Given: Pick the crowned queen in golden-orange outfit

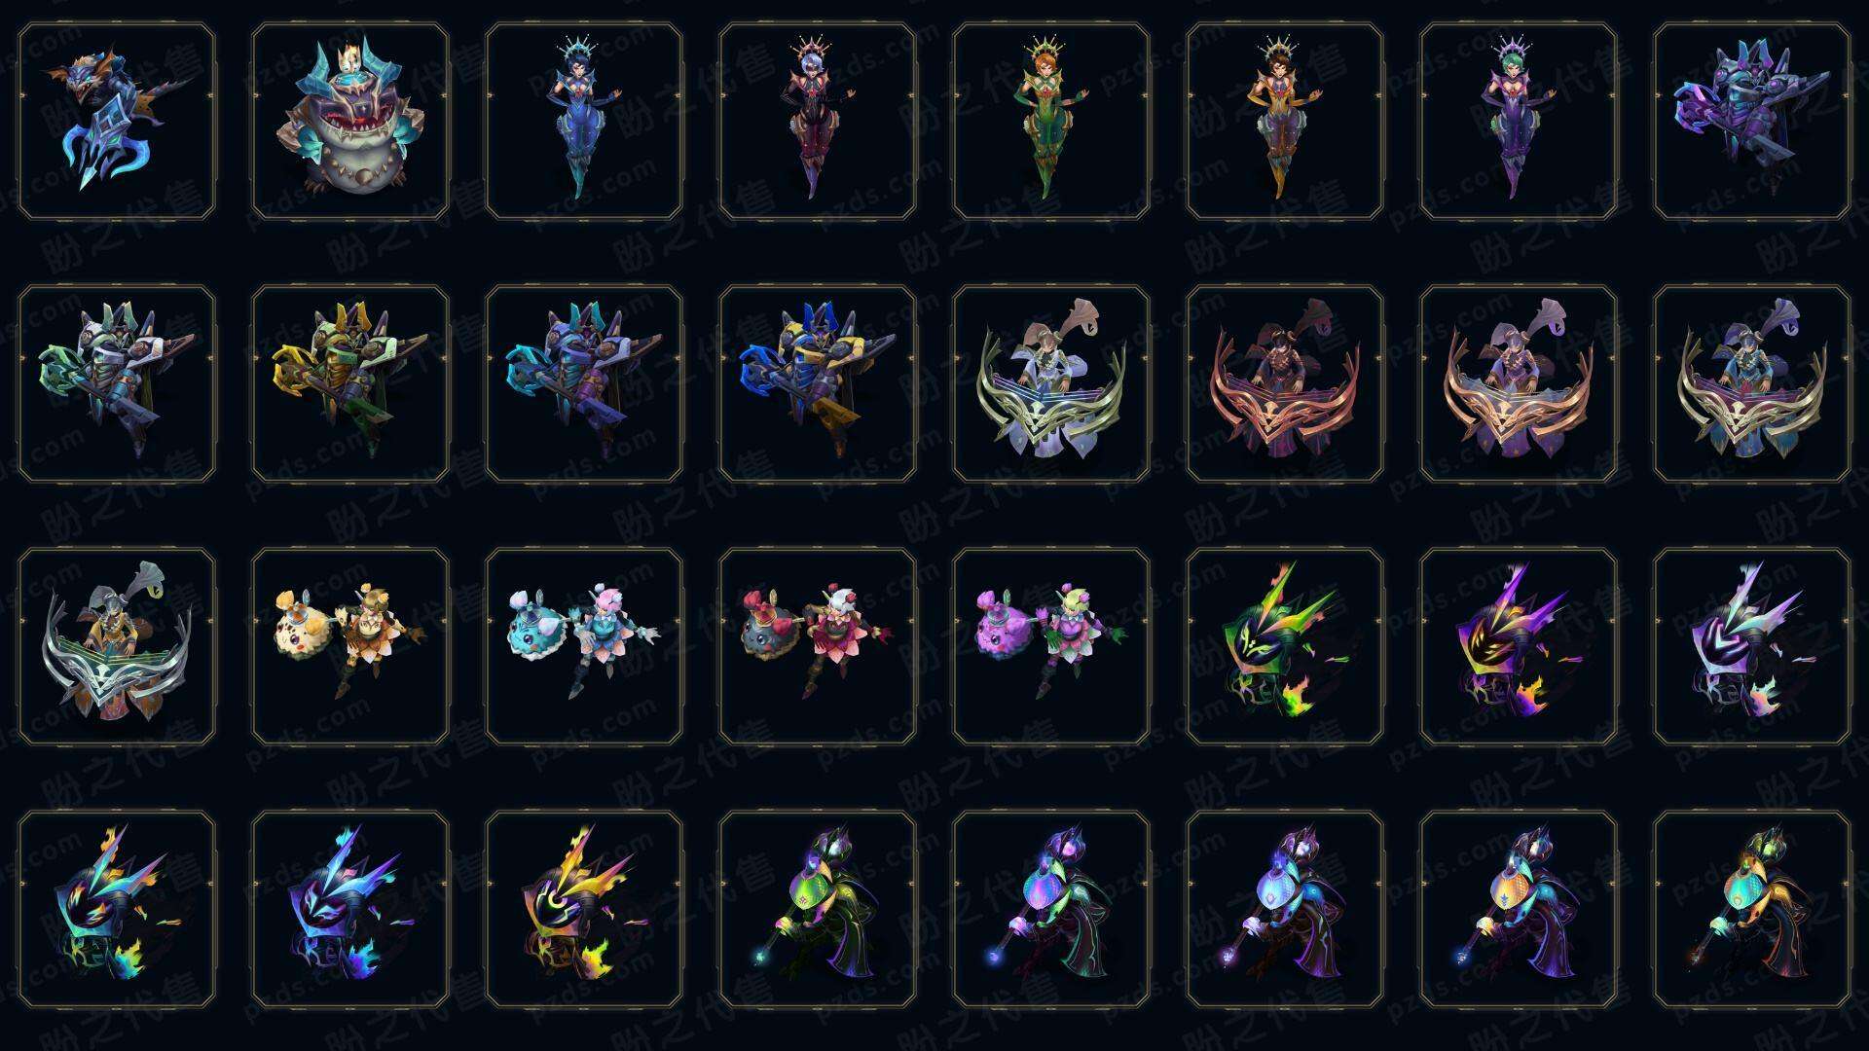Looking at the screenshot, I should click(x=1285, y=122).
